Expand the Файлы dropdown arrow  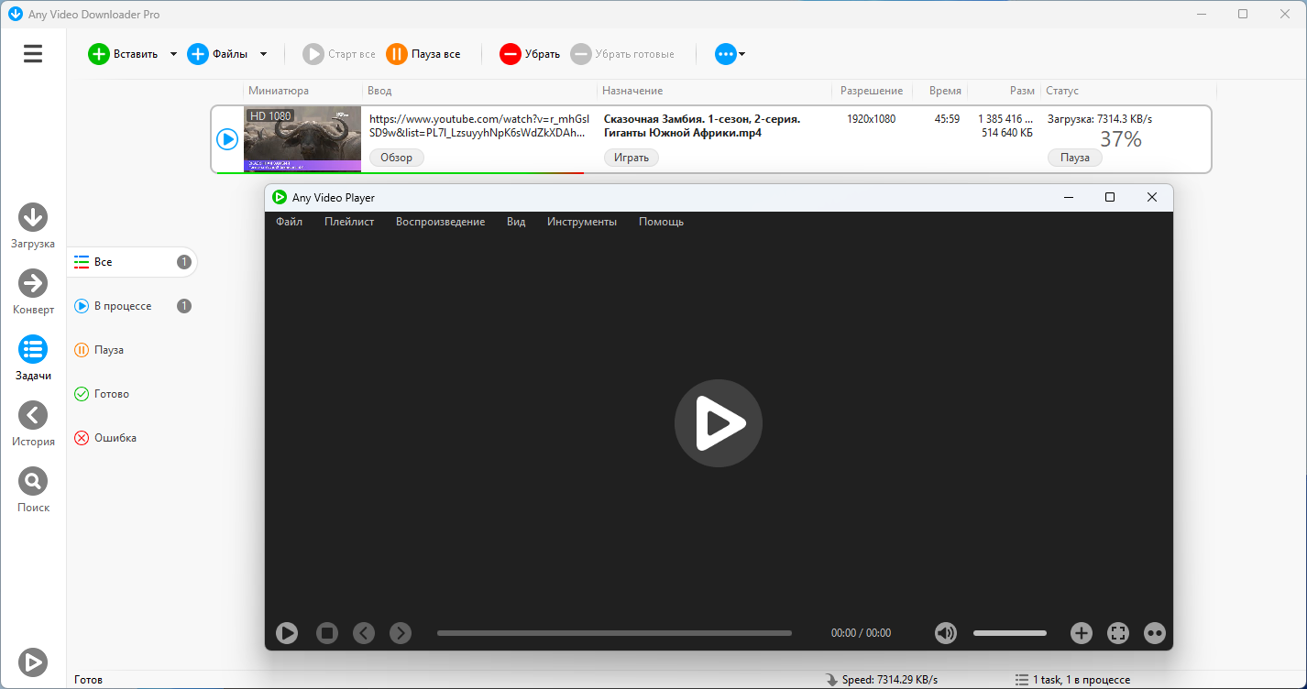pos(263,54)
